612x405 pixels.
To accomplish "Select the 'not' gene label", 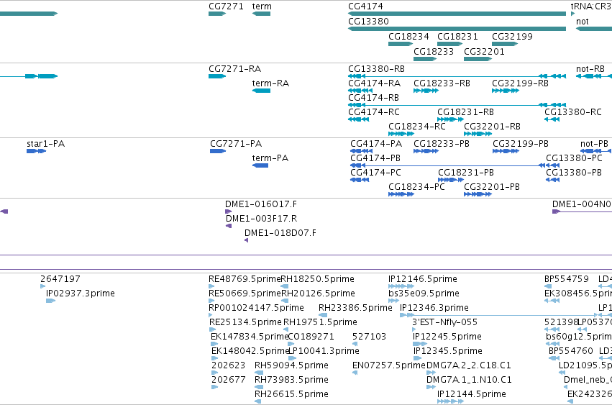I will pyautogui.click(x=582, y=22).
